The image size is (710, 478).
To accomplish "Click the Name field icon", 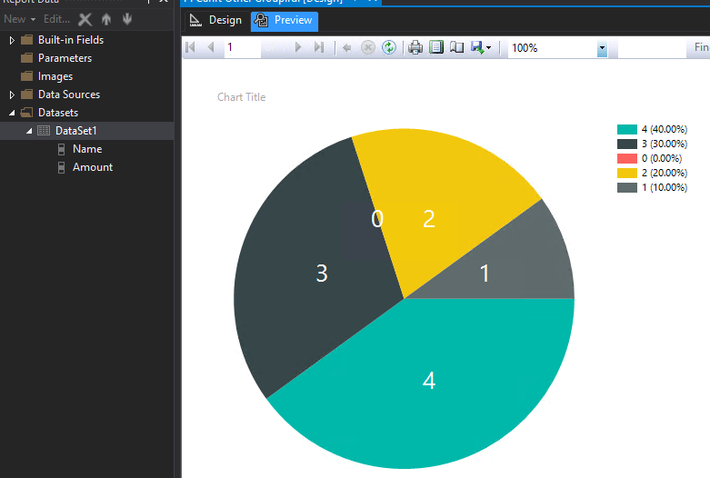I will coord(61,149).
